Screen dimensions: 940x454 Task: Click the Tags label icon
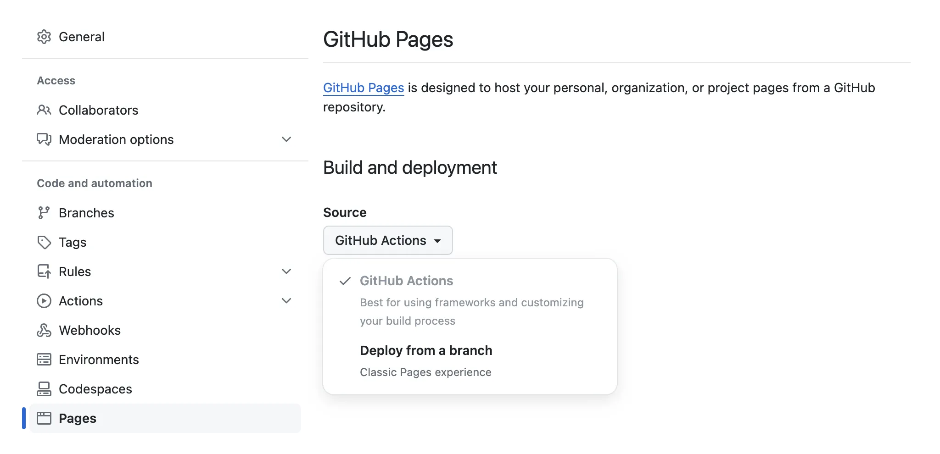44,242
